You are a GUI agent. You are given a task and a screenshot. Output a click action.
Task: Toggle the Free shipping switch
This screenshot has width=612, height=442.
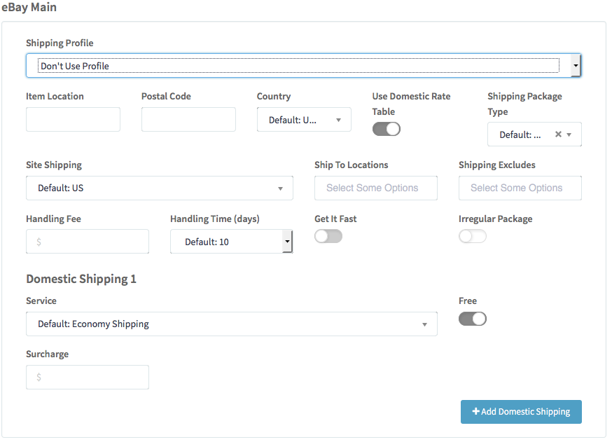pos(472,319)
